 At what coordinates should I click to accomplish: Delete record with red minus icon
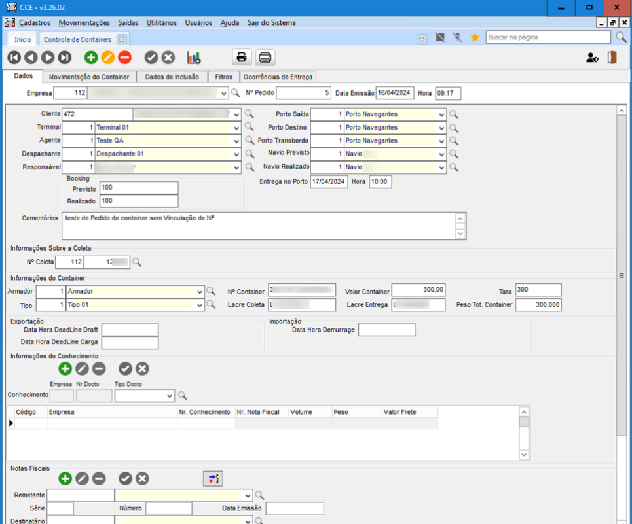pos(124,58)
